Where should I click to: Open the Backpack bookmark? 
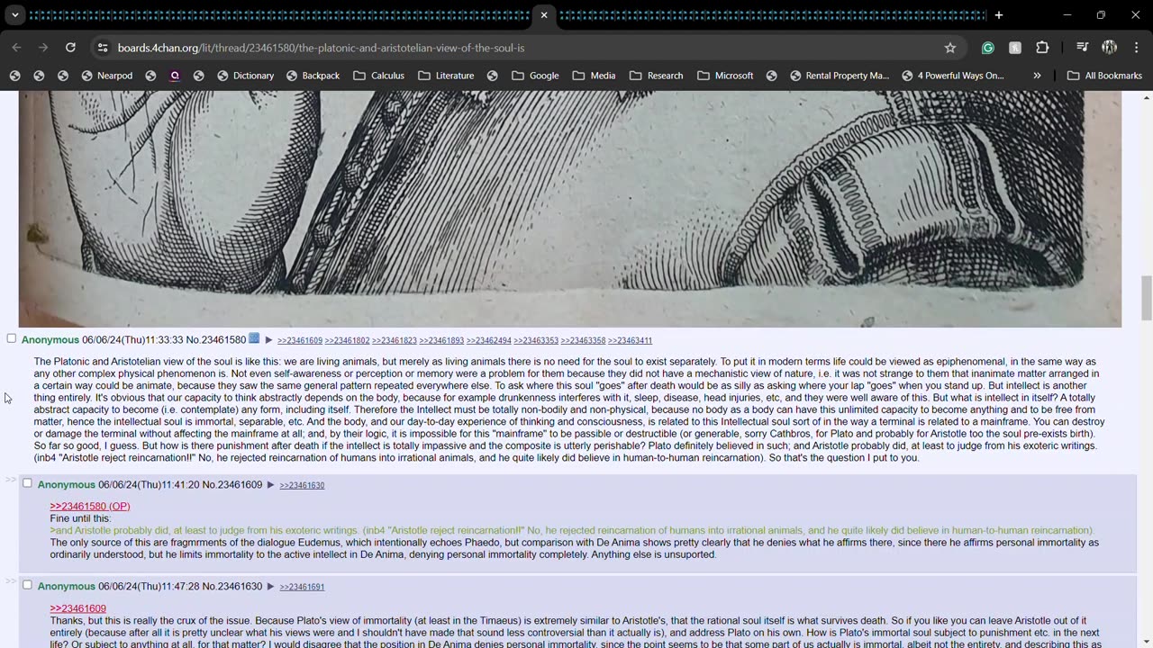312,76
